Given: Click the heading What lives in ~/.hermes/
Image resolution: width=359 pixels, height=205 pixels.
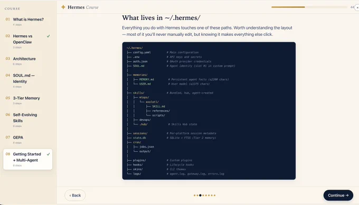Looking at the screenshot, I should point(161,18).
